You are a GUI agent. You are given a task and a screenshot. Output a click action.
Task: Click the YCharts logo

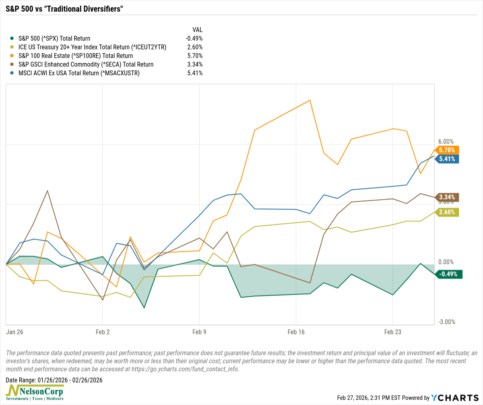tap(455, 397)
